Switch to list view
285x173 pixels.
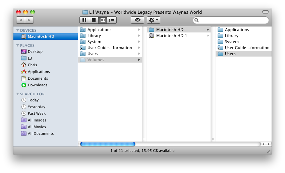(x=94, y=20)
